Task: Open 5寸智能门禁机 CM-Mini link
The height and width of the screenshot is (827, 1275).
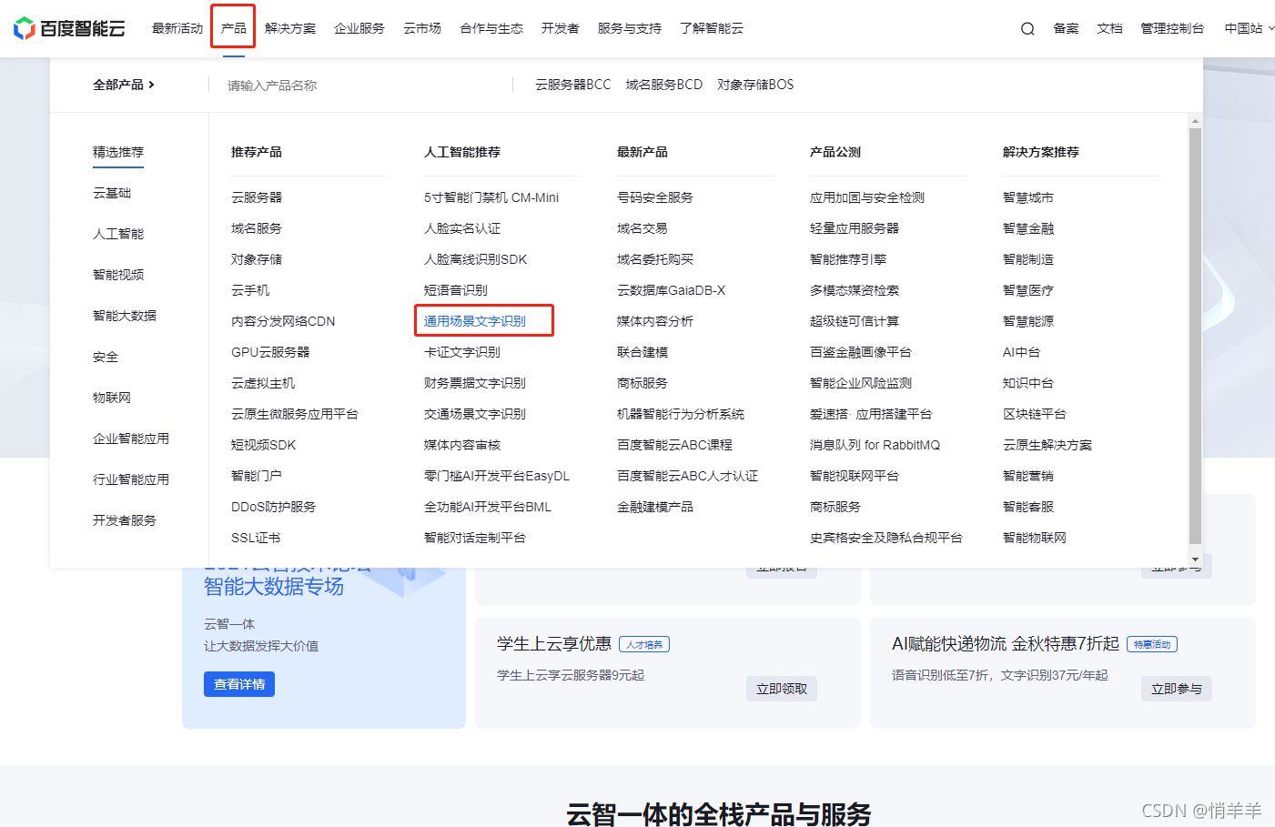Action: 491,197
